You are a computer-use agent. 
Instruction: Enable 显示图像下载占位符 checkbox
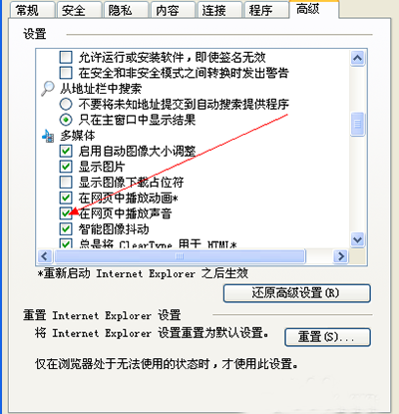click(x=66, y=183)
